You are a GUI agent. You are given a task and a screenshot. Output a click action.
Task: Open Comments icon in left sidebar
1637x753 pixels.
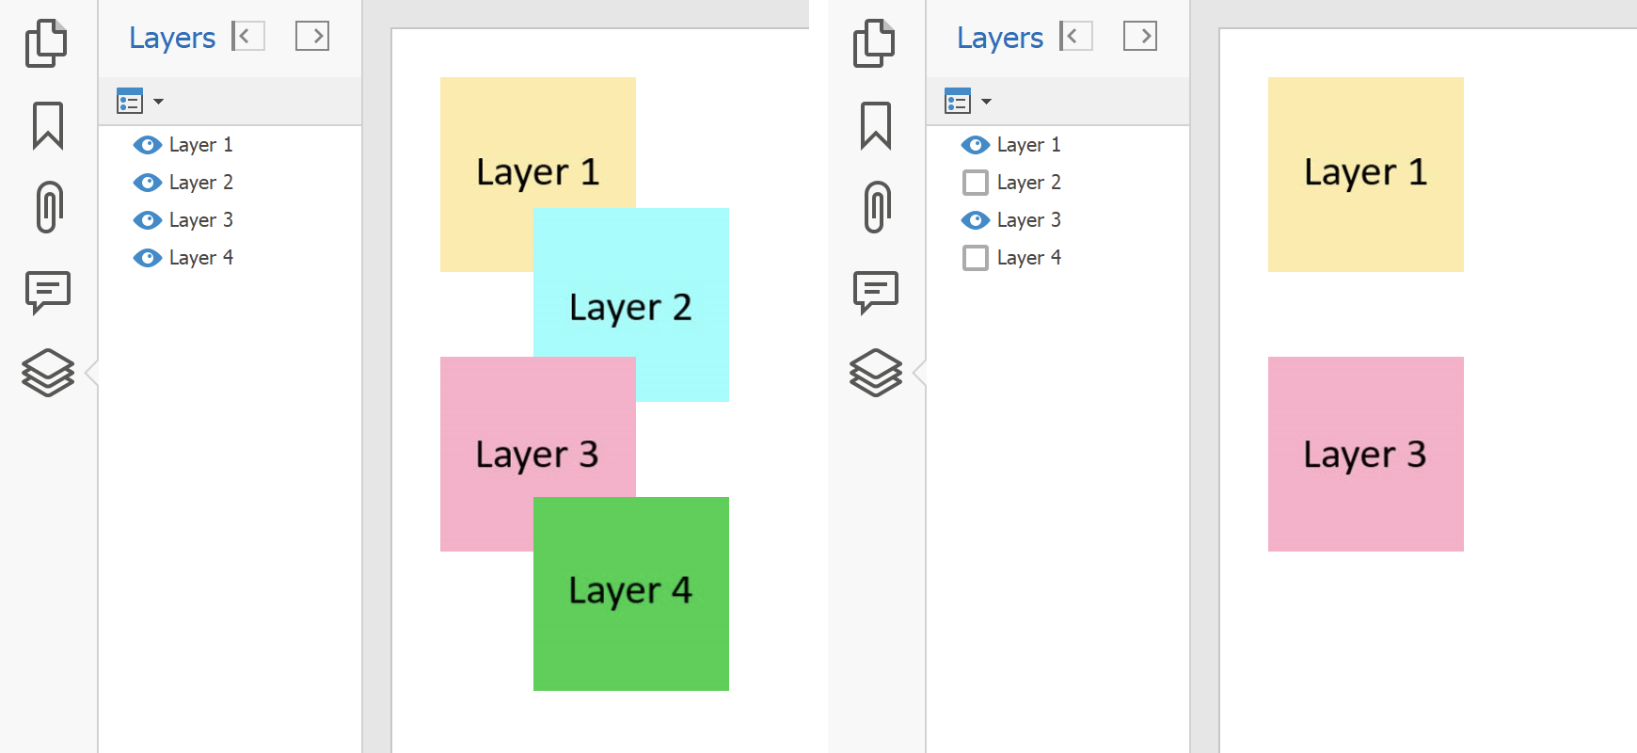(x=48, y=292)
